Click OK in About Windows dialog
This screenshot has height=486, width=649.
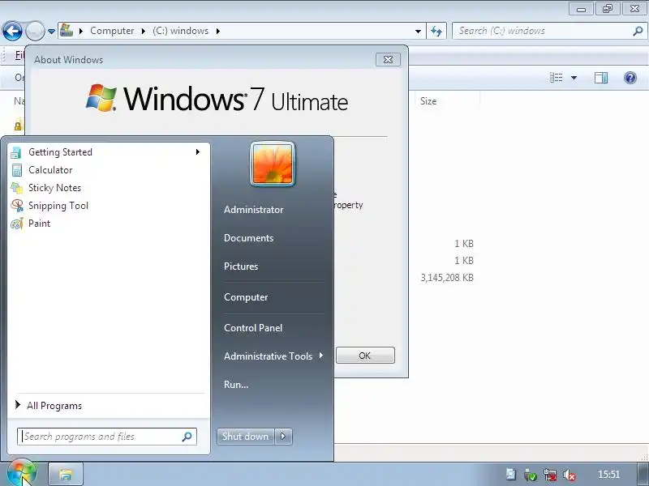click(x=365, y=356)
